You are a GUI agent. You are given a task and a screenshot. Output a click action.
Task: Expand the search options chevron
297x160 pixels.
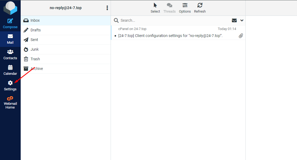242,20
